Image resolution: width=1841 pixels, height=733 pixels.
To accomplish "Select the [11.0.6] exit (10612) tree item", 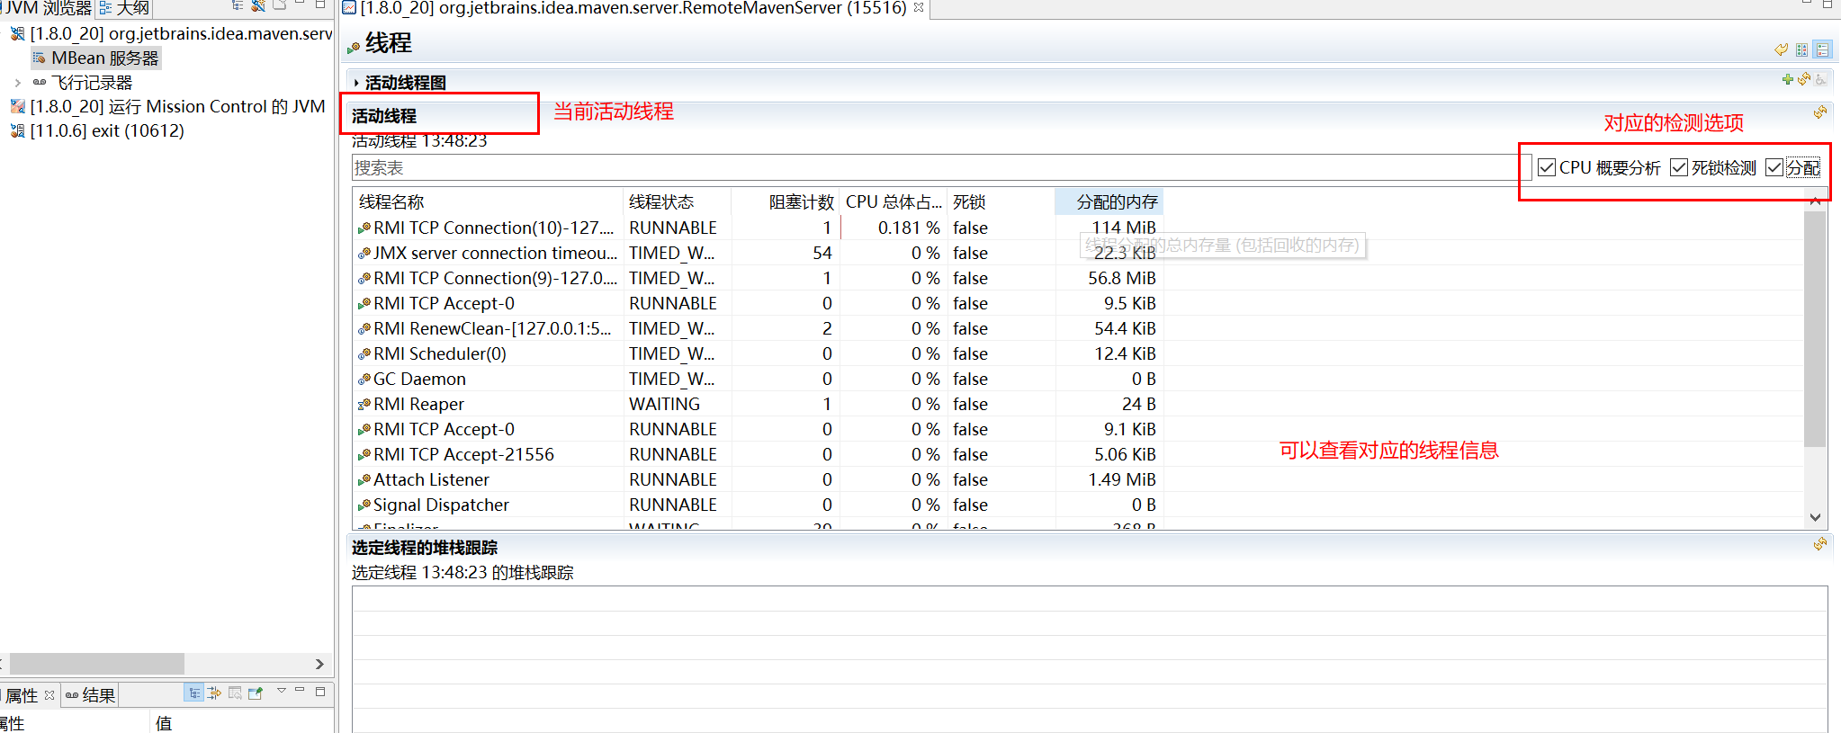I will 97,131.
